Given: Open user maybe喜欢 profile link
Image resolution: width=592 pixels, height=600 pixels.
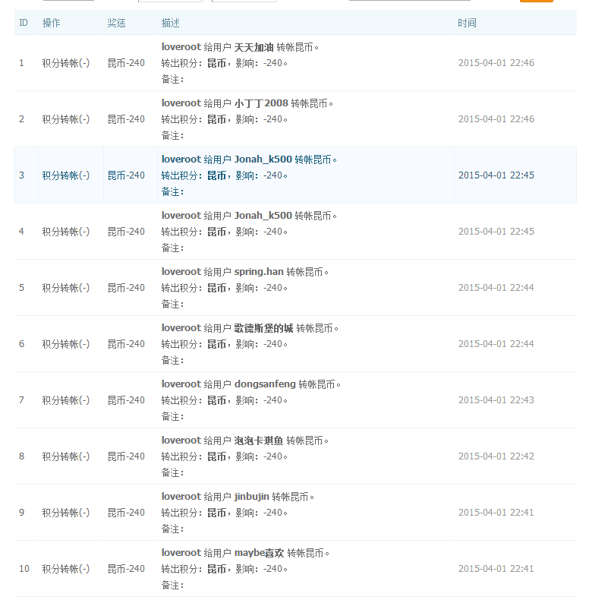Looking at the screenshot, I should [259, 554].
